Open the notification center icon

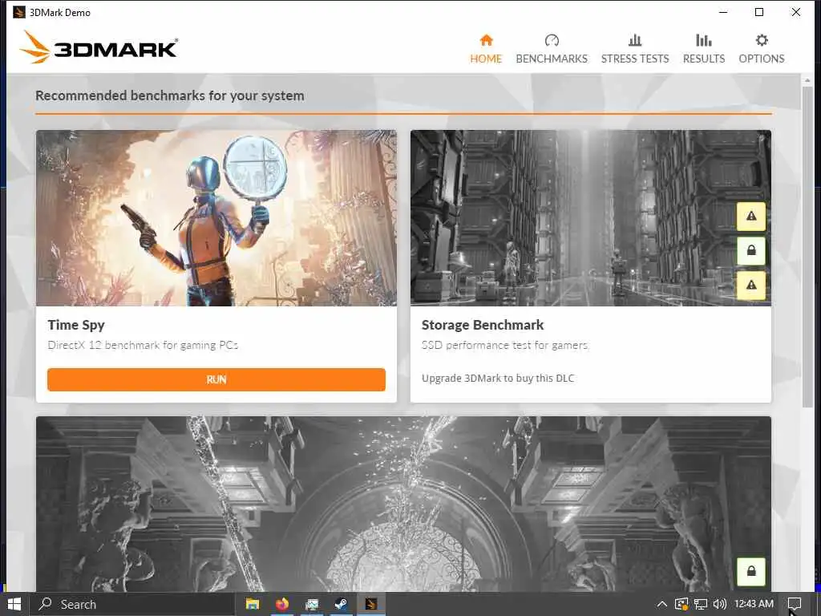[795, 605]
